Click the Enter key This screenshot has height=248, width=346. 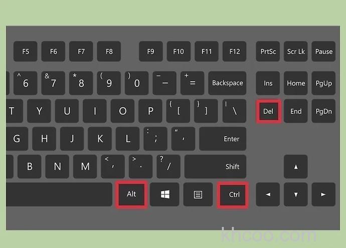click(x=223, y=139)
